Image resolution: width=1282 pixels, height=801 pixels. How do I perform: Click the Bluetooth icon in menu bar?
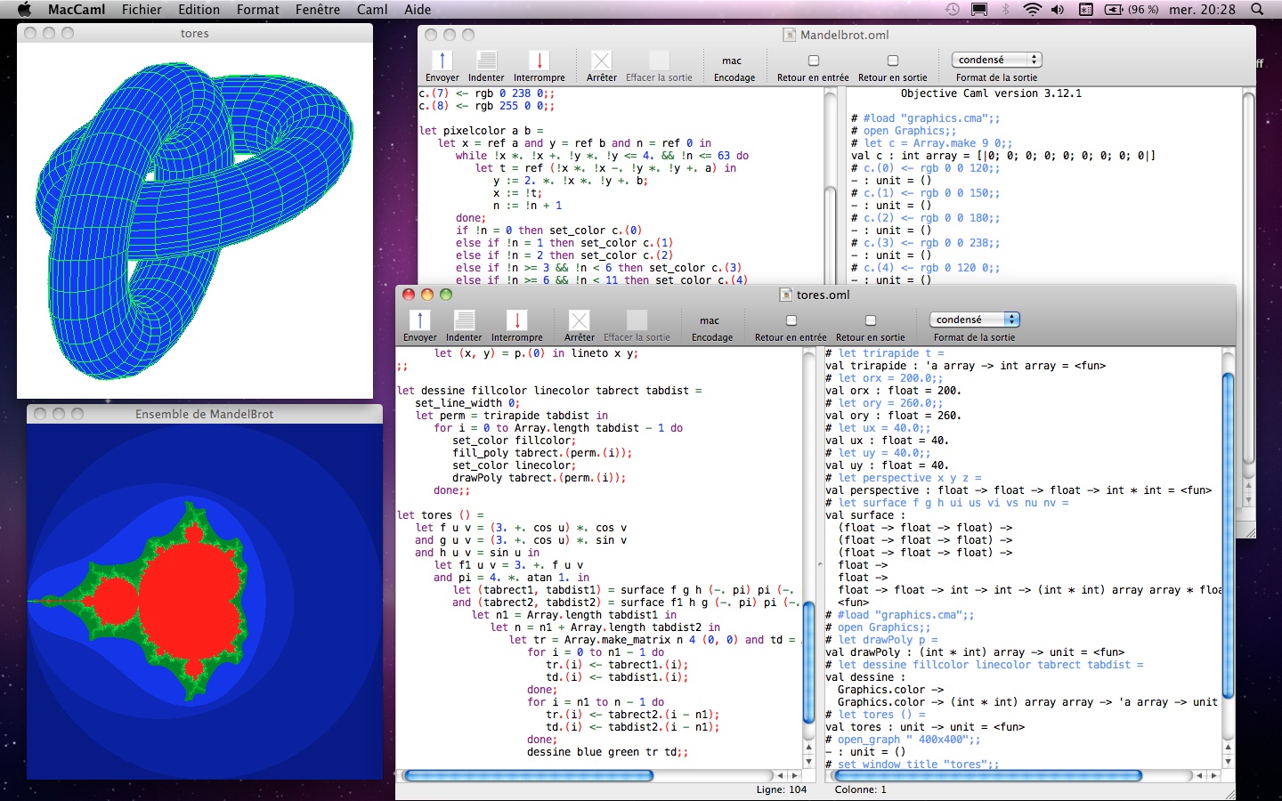(x=1006, y=10)
